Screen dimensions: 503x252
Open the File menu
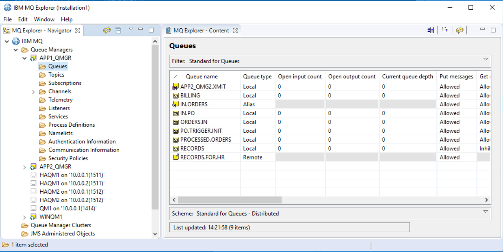point(7,19)
